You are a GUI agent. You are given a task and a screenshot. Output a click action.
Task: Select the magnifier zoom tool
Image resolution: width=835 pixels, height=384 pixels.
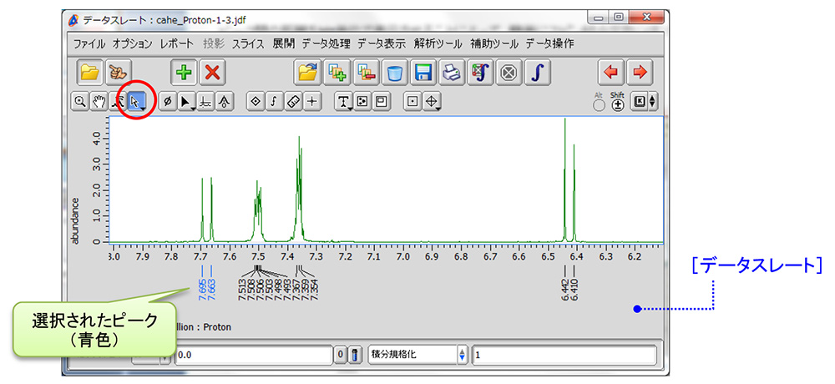(x=80, y=101)
